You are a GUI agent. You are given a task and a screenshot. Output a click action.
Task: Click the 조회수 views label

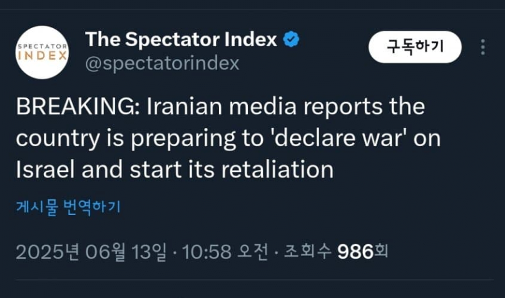308,252
